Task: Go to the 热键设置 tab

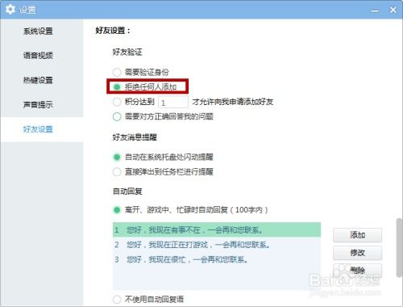Action: (38, 80)
